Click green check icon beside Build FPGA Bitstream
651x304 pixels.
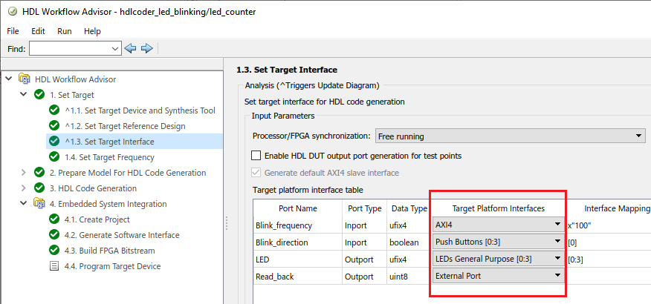[x=54, y=251]
